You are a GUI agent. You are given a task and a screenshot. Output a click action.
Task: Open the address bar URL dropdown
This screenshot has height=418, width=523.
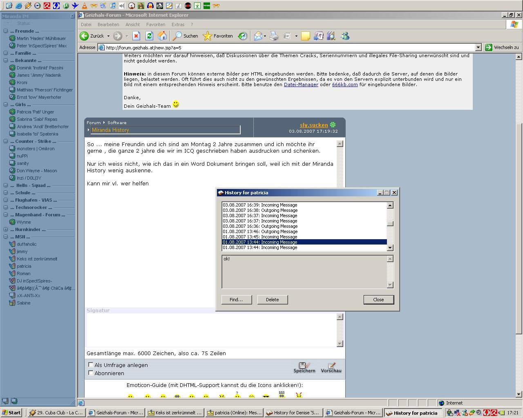click(478, 47)
